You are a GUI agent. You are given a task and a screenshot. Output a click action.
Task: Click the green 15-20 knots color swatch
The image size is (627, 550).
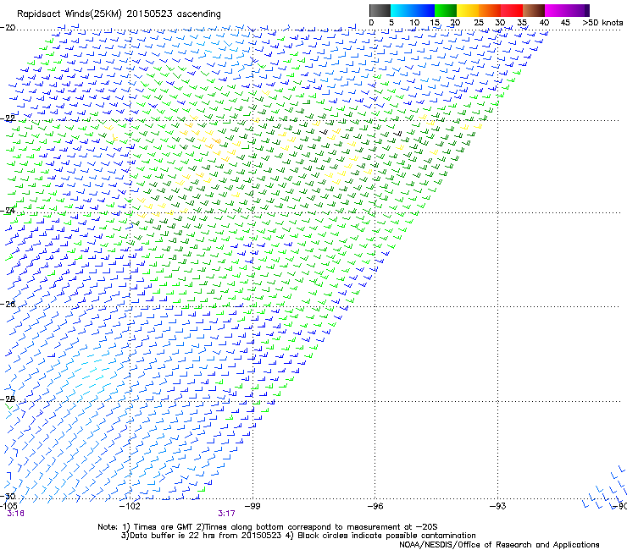[x=446, y=10]
